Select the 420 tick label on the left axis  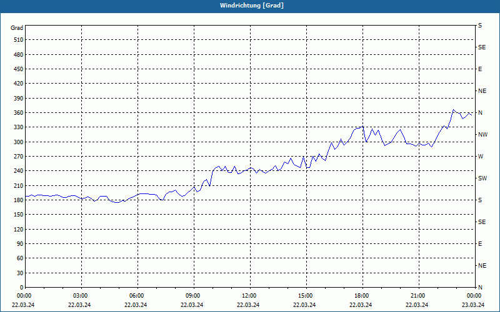click(19, 84)
